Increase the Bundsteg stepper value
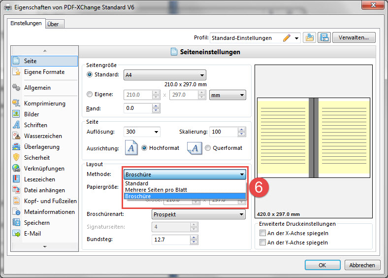The height and width of the screenshot is (278, 388). 194,238
